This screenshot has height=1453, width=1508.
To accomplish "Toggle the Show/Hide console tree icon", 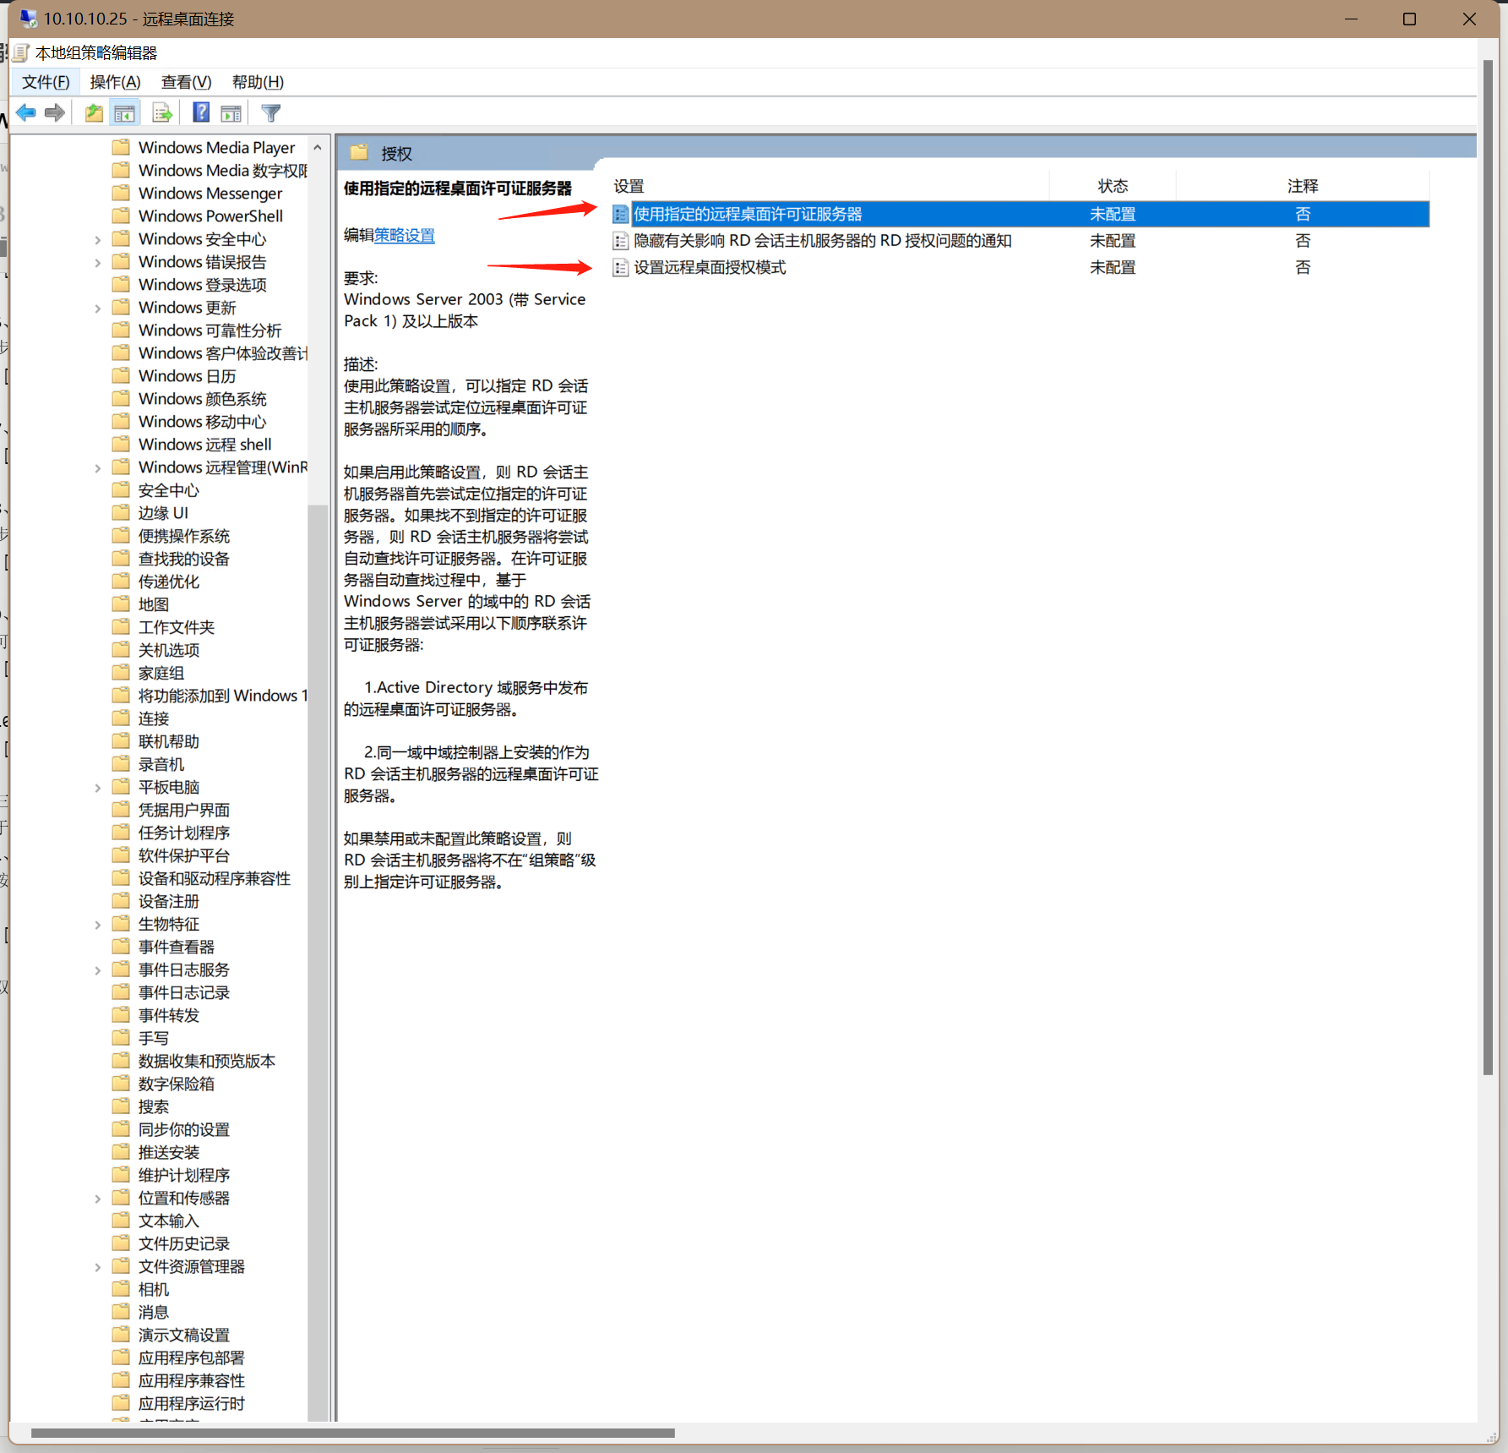I will point(124,112).
